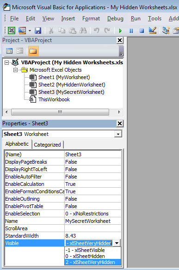Collapse the VBAProject tree node
This screenshot has width=179, height=270.
coord(6,62)
